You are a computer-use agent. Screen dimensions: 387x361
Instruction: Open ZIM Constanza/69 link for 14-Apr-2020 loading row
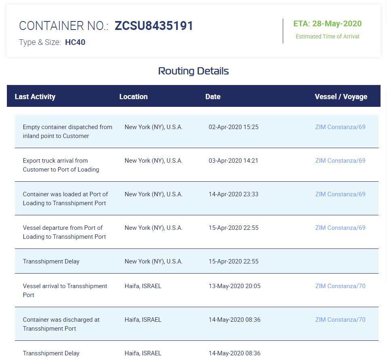[x=340, y=194]
